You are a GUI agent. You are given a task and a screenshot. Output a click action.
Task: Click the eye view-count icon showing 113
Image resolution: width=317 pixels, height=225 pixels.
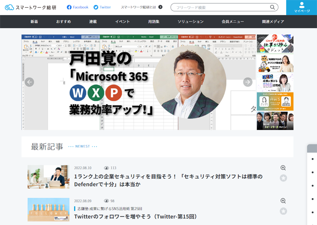[106, 168]
